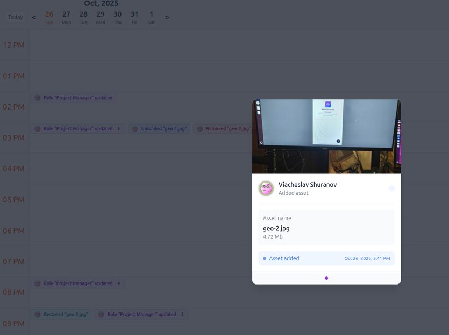Select the pagination dot below the popup

[x=326, y=278]
